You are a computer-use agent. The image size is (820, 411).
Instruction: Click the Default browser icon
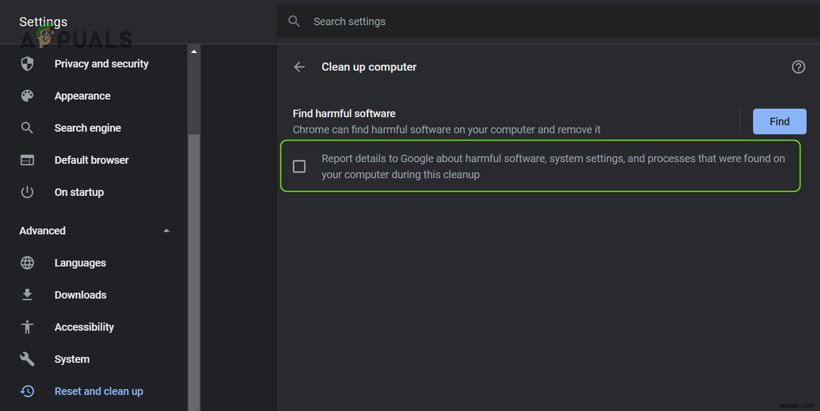point(27,160)
